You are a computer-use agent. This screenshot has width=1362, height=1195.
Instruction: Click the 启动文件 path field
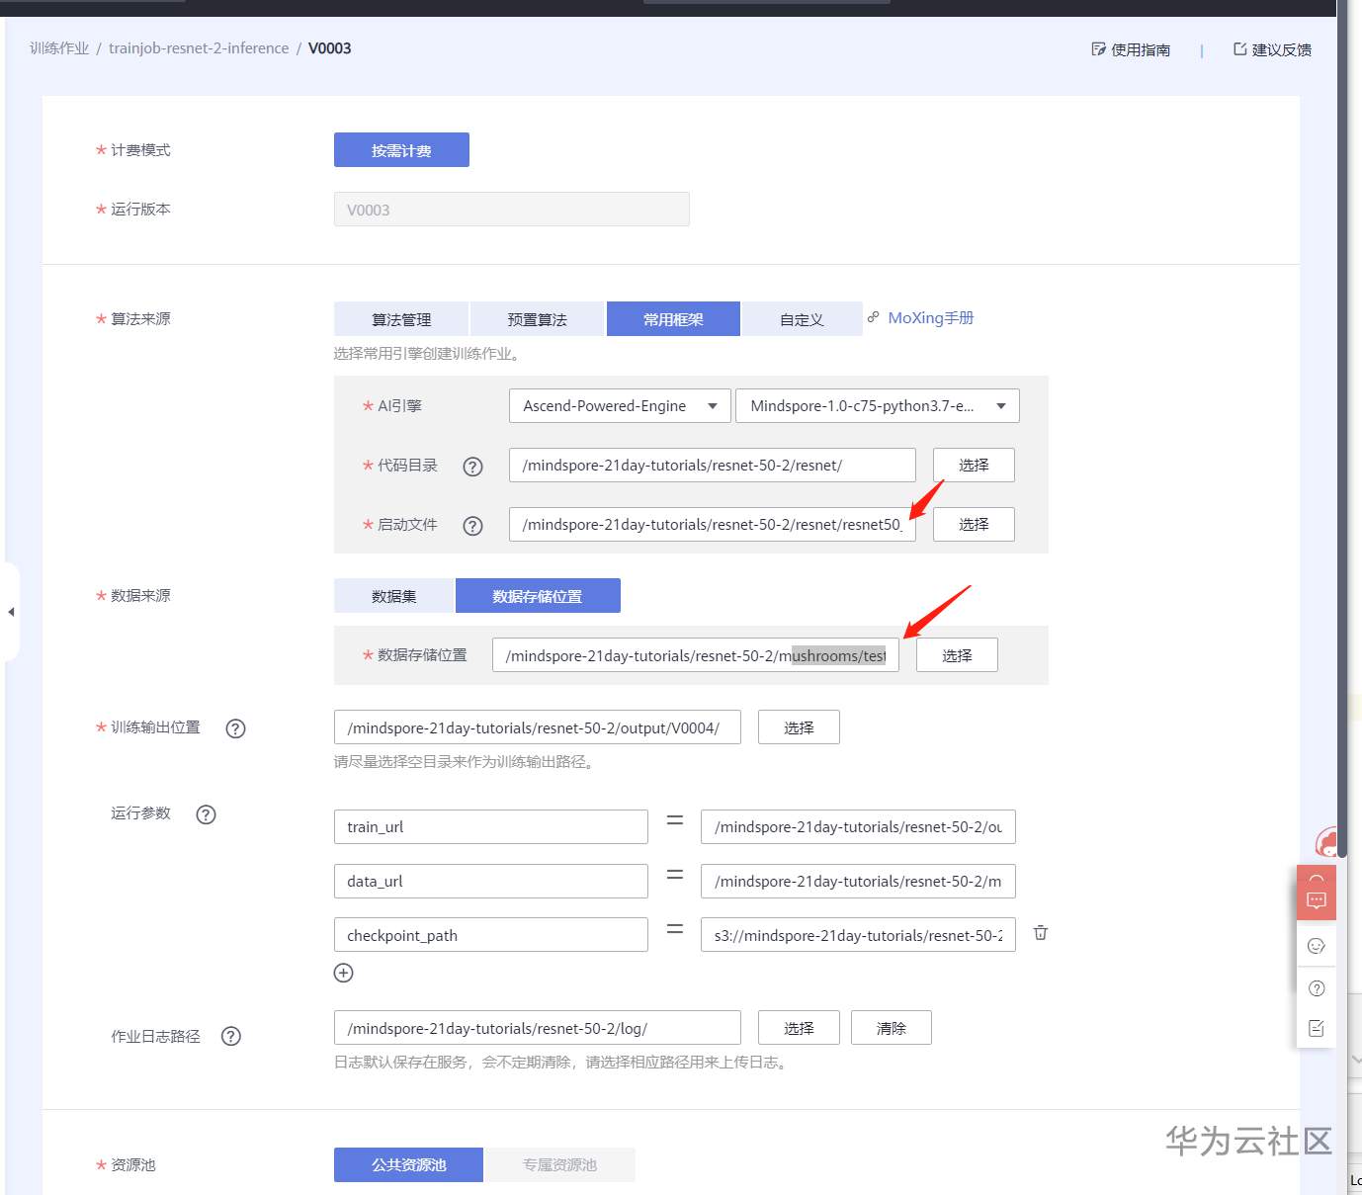click(x=713, y=525)
